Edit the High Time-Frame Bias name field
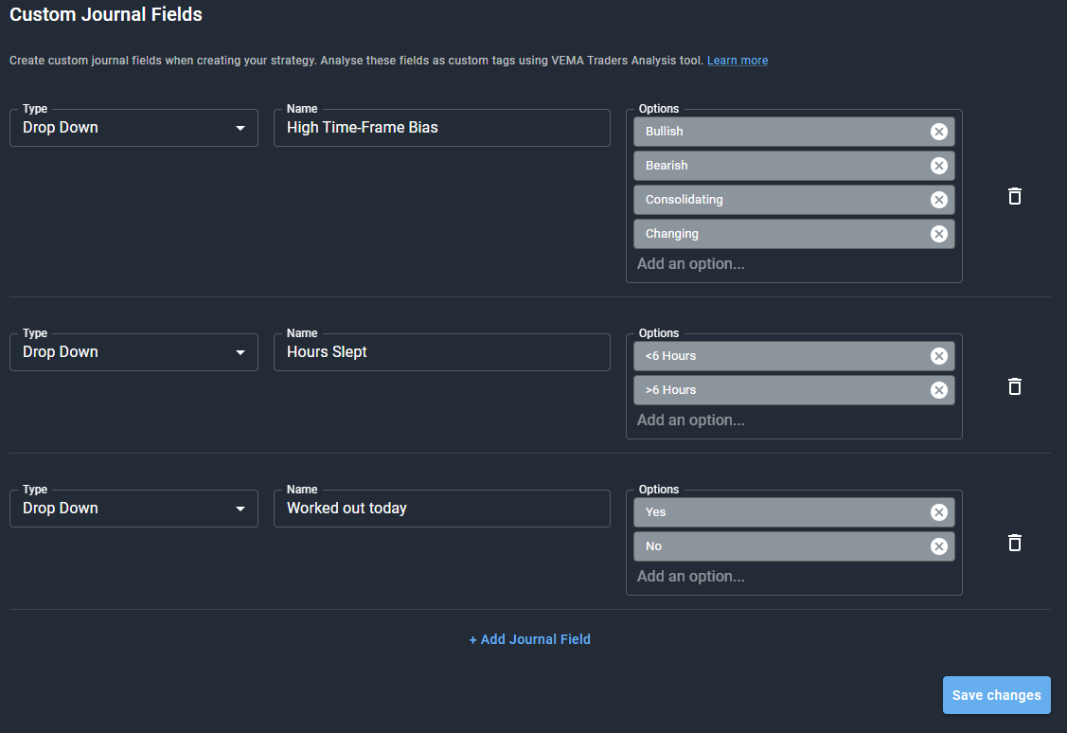 coord(441,128)
